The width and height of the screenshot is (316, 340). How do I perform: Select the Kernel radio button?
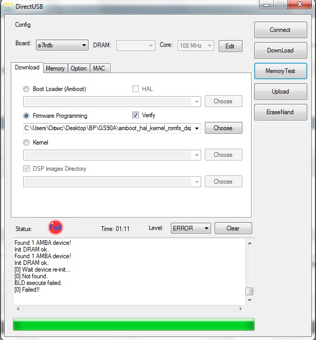coord(26,142)
